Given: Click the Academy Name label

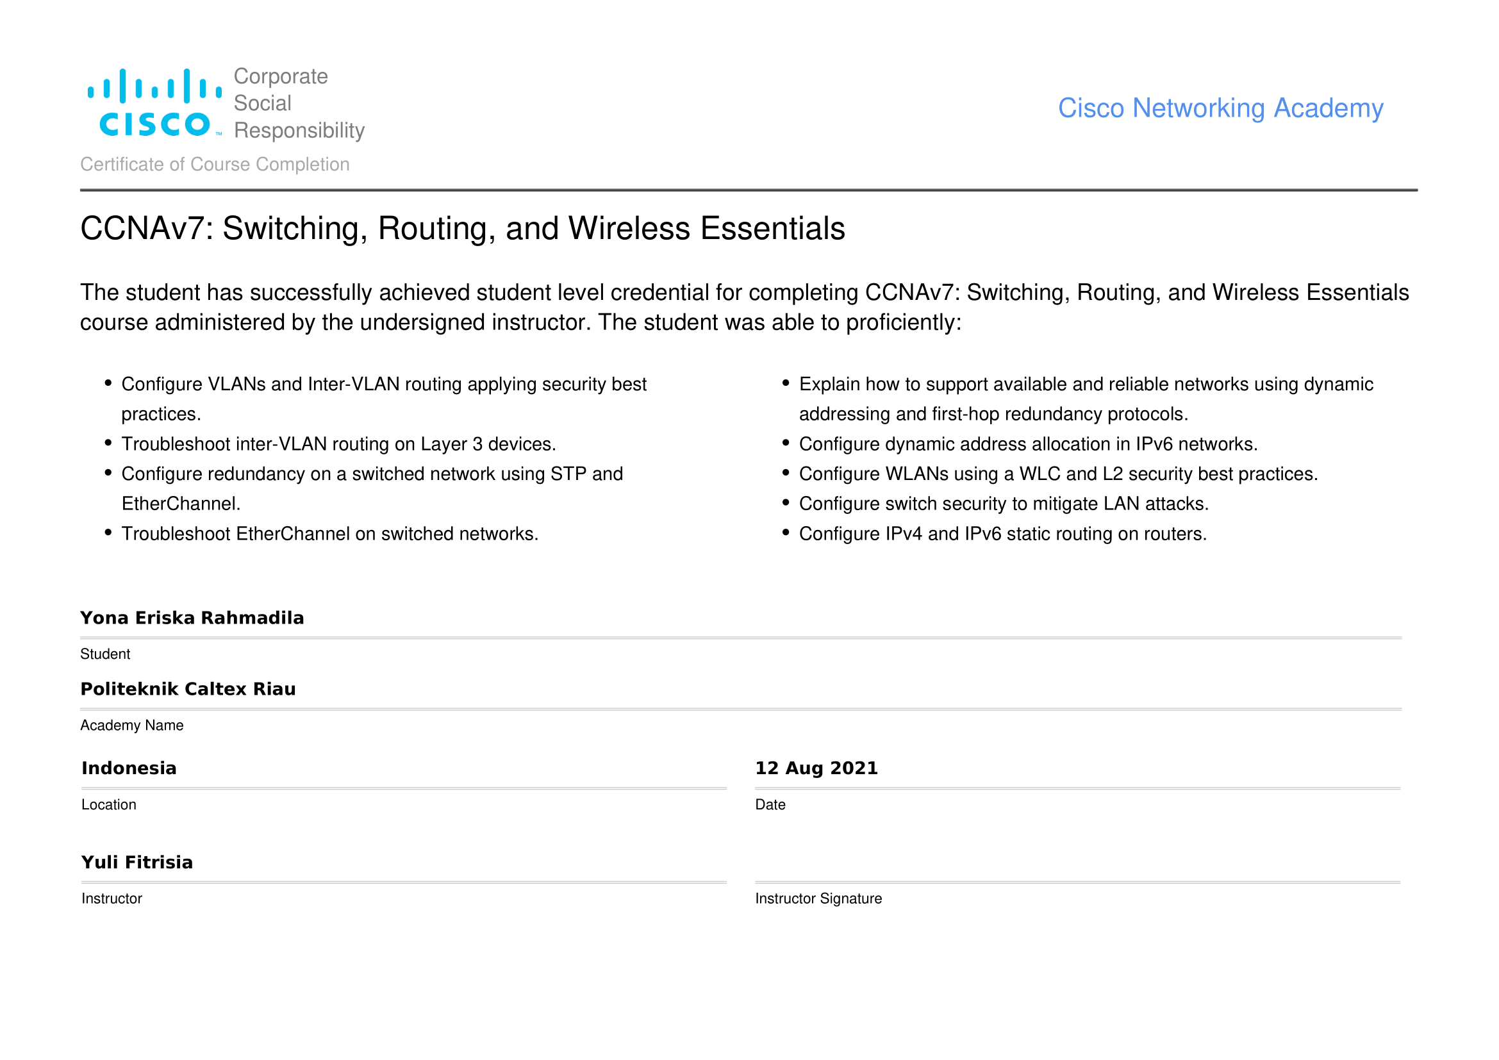Looking at the screenshot, I should coord(132,726).
